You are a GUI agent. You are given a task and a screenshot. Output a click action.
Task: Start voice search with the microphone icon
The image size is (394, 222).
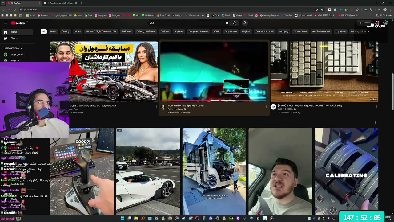(245, 23)
